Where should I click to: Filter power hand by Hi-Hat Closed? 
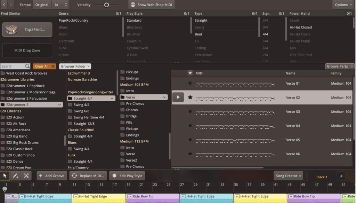click(x=301, y=27)
